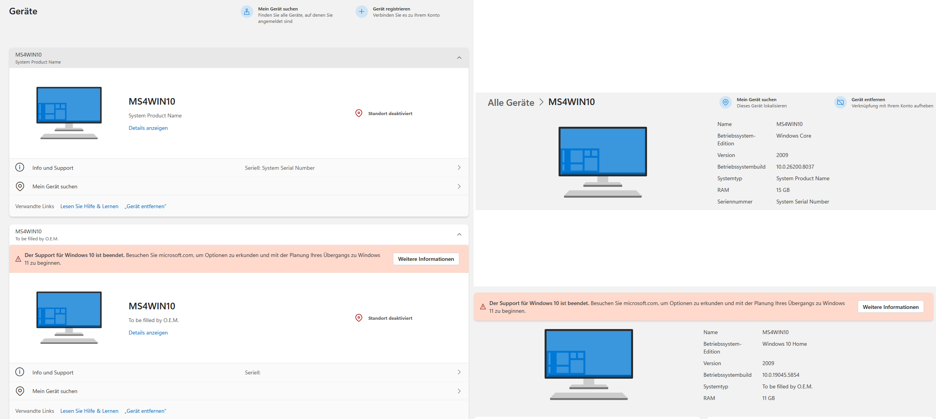Screen dimensions: 936x419
Task: Go back via the Alle Geräte breadcrumb
Action: pyautogui.click(x=511, y=103)
